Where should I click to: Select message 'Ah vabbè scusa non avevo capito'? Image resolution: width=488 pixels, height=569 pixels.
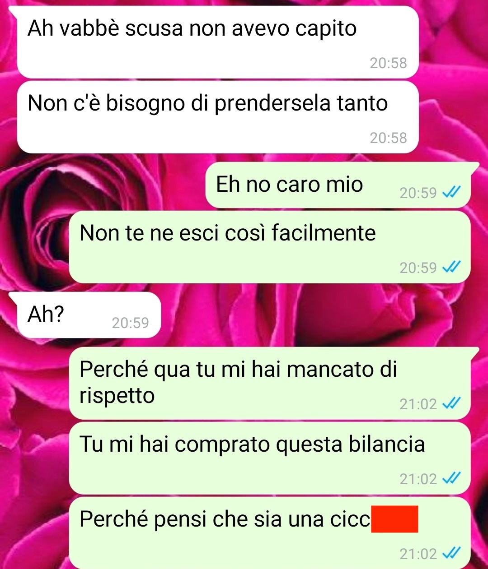(218, 42)
